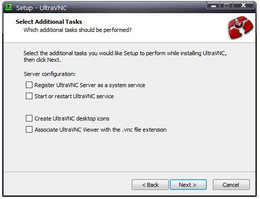Enable Register UltraVNC Server as system service checkbox

(x=29, y=85)
